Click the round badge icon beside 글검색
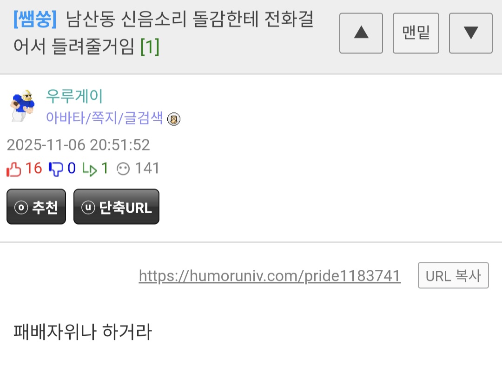502x385 pixels. [174, 119]
